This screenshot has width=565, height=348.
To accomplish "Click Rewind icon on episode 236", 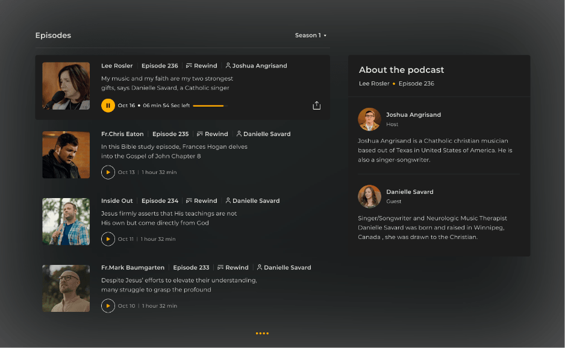I will [189, 66].
